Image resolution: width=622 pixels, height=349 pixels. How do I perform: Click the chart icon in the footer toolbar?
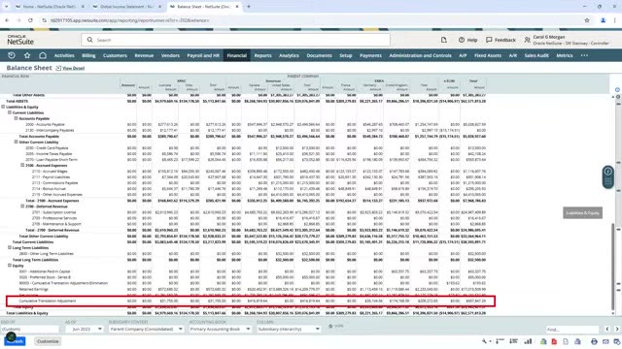528,341
